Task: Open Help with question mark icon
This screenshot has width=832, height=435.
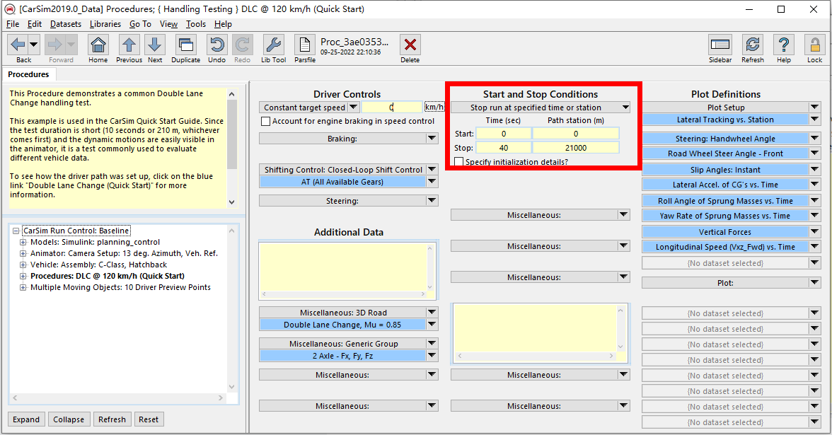Action: (x=784, y=45)
